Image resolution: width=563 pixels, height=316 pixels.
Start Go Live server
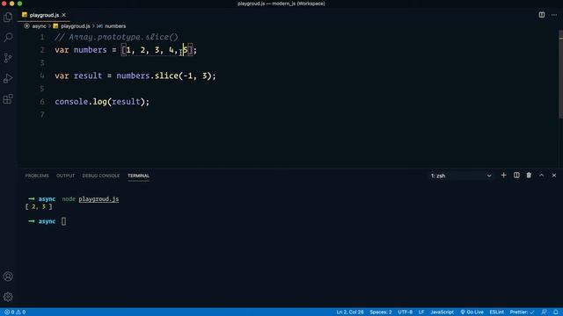[x=472, y=312]
